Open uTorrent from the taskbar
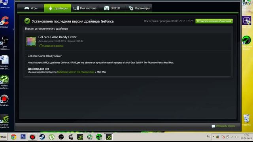Image resolution: width=253 pixels, height=142 pixels. (x=51, y=137)
